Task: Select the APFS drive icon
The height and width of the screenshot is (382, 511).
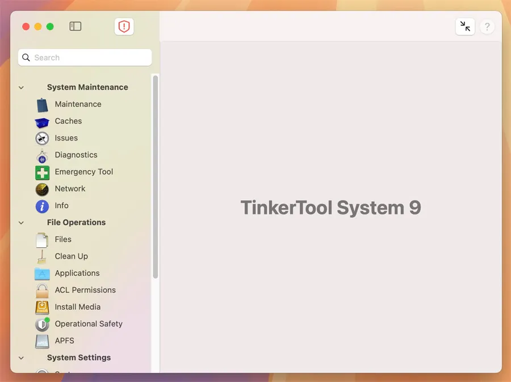Action: pos(43,341)
